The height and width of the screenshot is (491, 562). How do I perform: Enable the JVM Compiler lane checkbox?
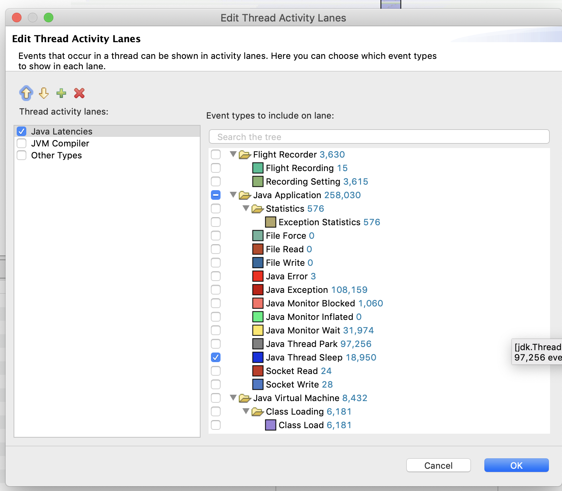[21, 143]
